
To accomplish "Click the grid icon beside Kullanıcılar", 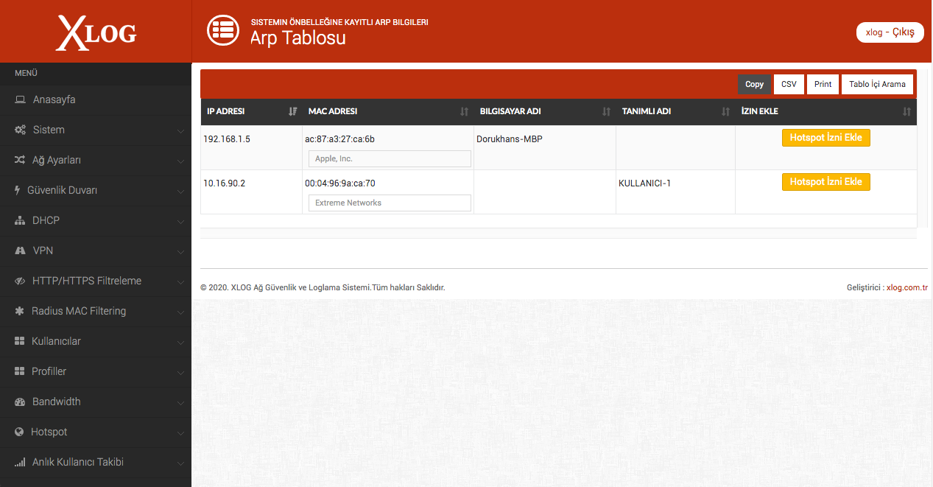I will (x=20, y=341).
